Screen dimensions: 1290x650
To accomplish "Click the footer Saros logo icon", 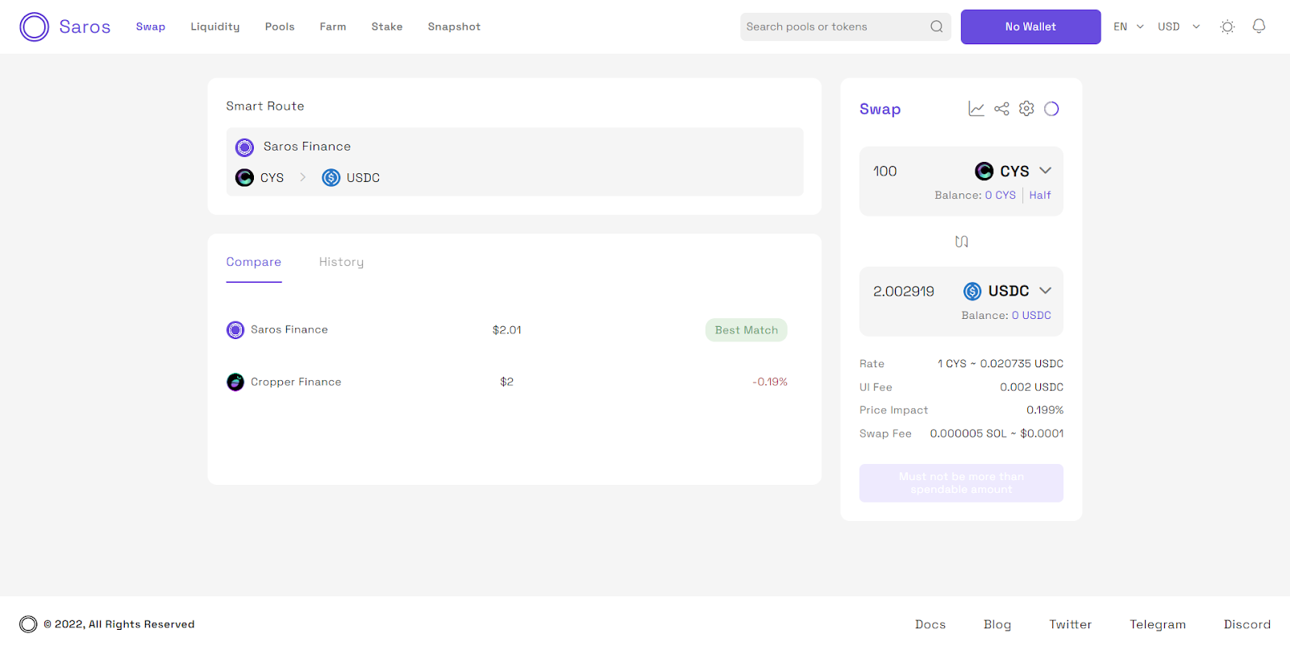I will click(28, 624).
